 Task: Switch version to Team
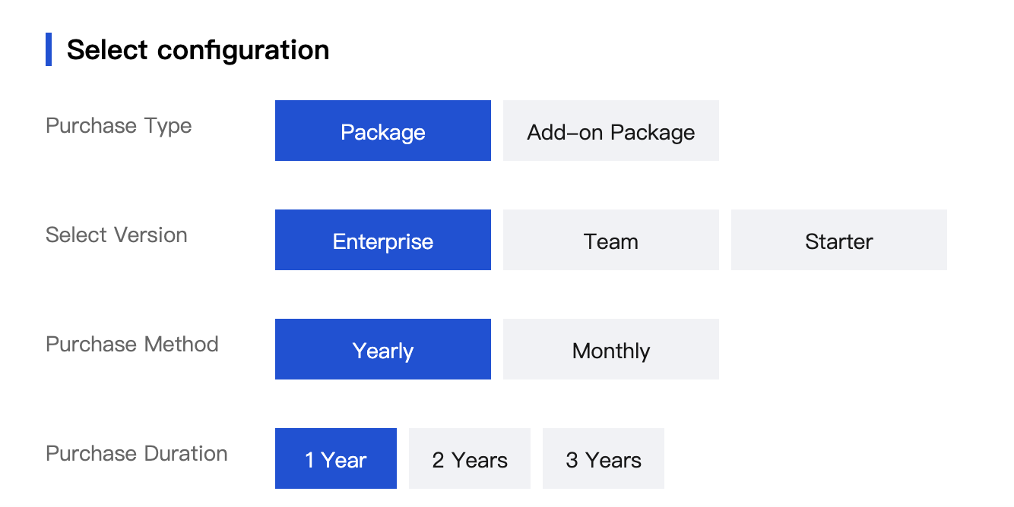[610, 240]
